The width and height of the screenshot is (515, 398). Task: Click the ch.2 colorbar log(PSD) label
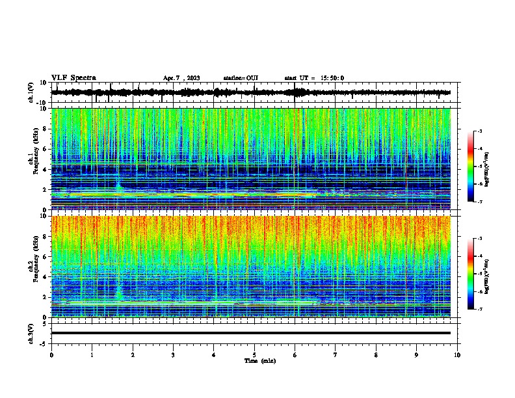[x=487, y=276]
